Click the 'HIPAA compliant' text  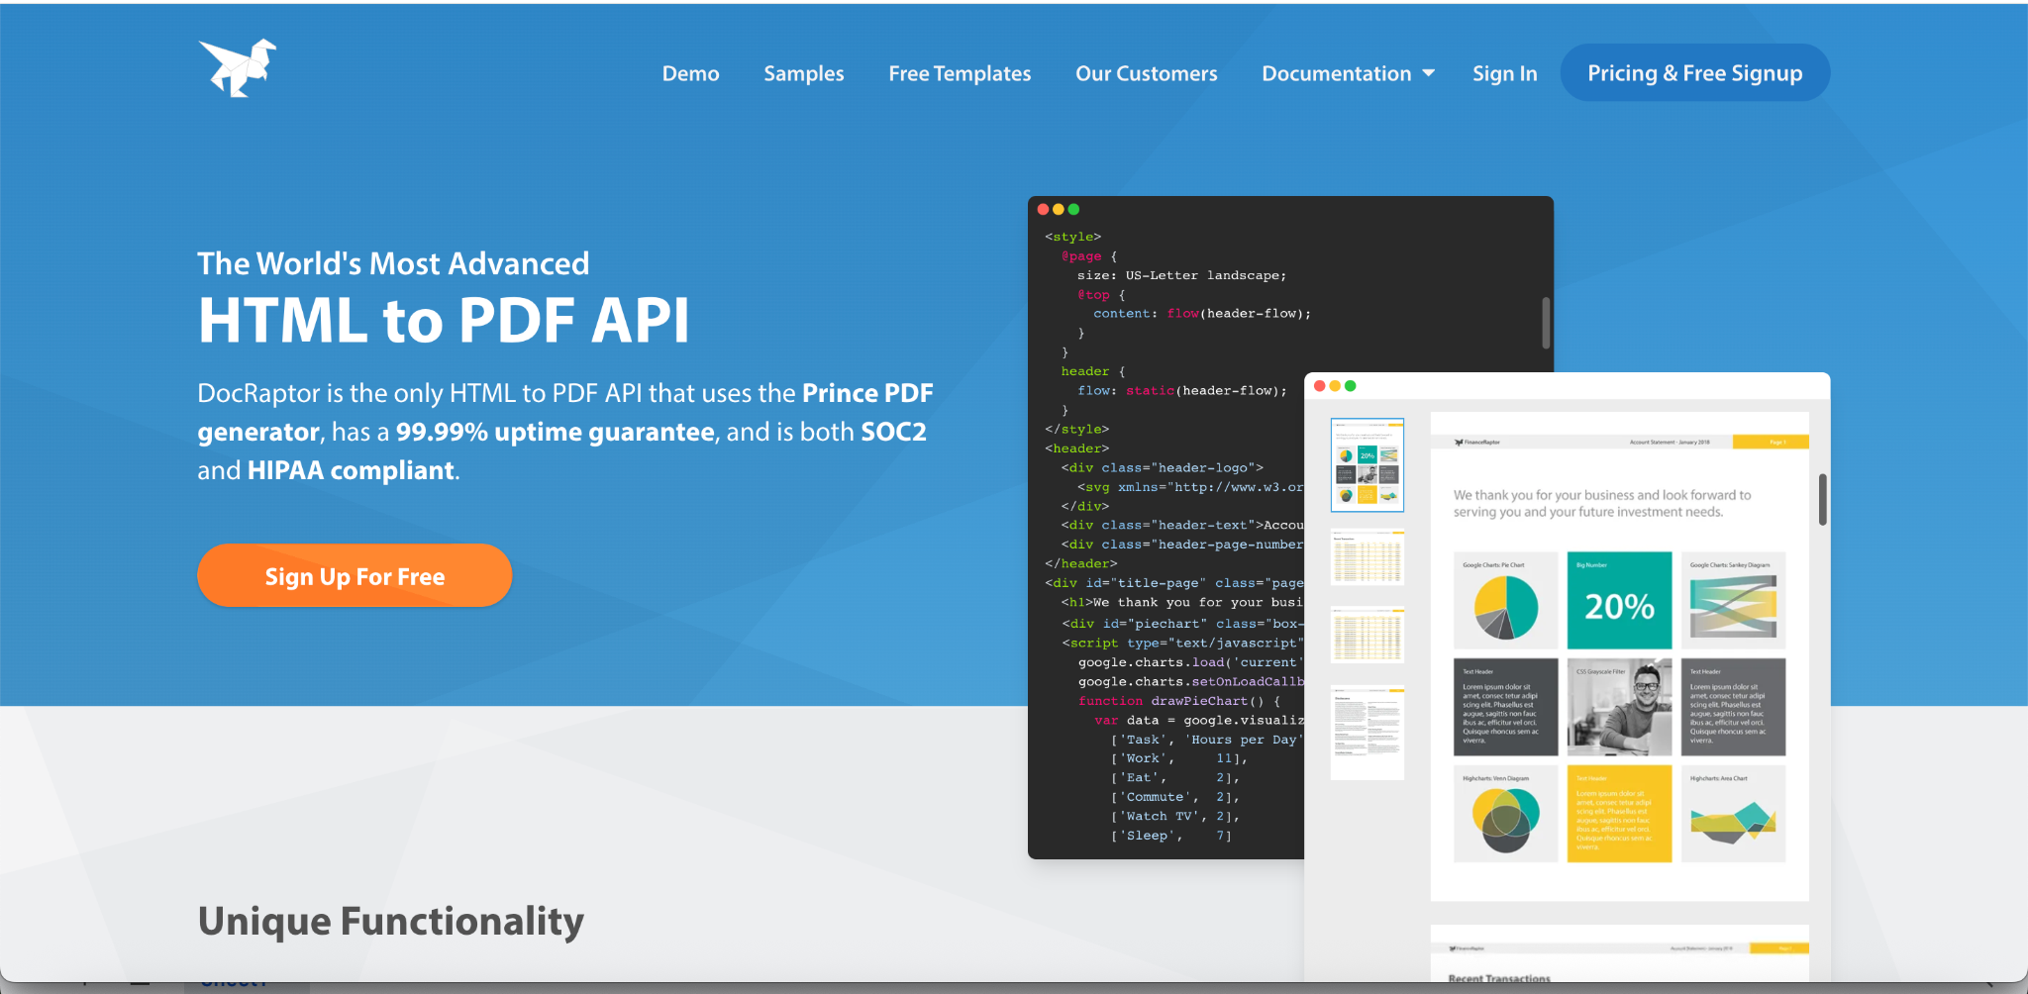coord(351,470)
